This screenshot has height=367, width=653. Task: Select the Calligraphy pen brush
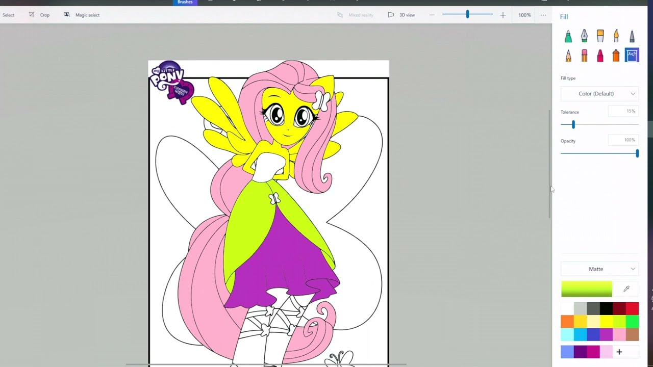pyautogui.click(x=584, y=36)
